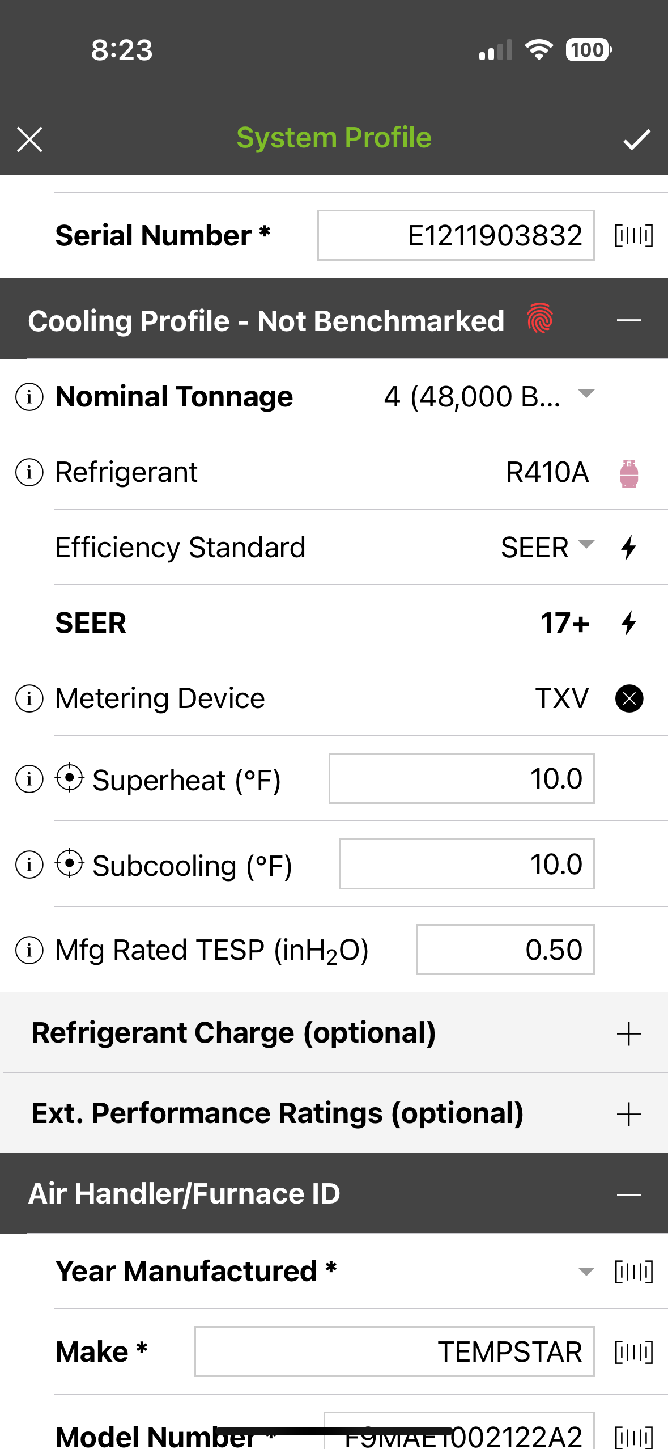Screen dimensions: 668x1449
Task: Tap the pink refrigerant tank icon
Action: pos(629,473)
